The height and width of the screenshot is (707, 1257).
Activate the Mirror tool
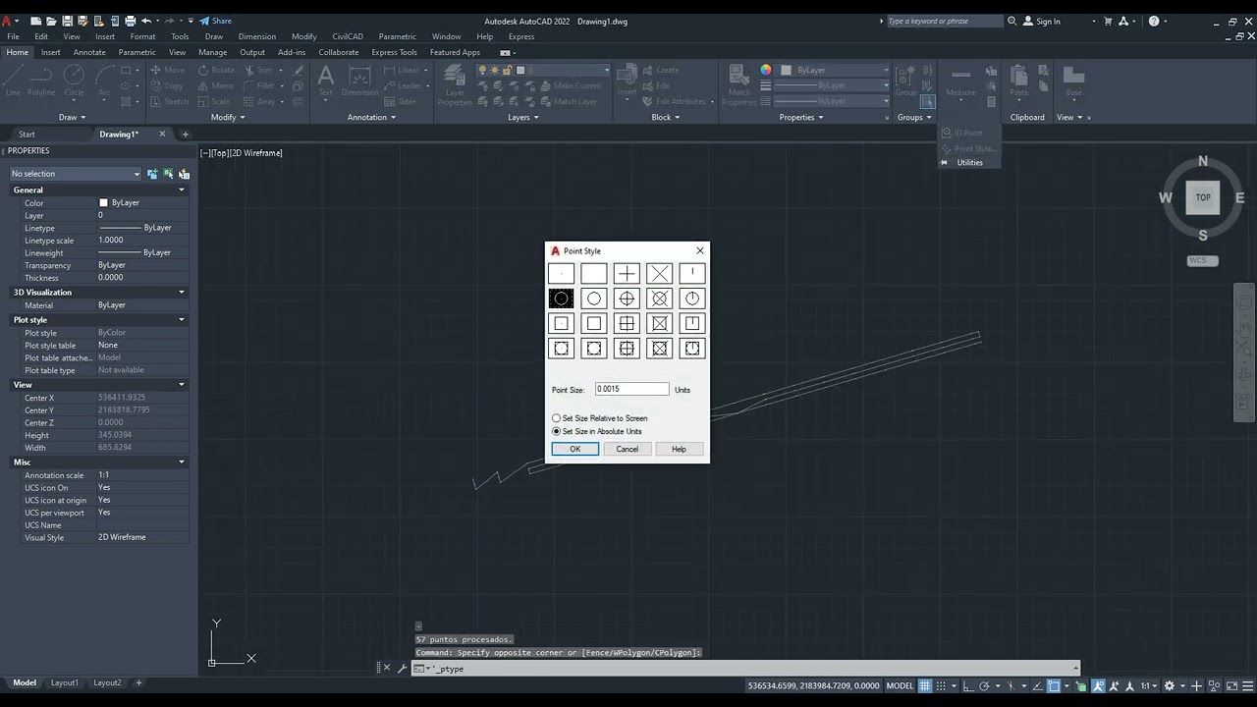tap(216, 85)
